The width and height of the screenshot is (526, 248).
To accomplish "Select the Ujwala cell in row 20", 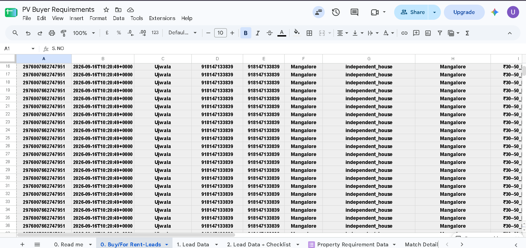I will (x=163, y=98).
